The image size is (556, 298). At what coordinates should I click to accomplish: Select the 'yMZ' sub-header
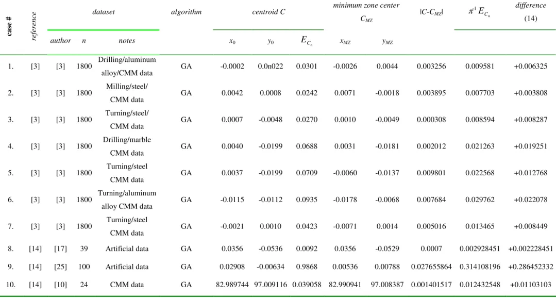(x=387, y=41)
